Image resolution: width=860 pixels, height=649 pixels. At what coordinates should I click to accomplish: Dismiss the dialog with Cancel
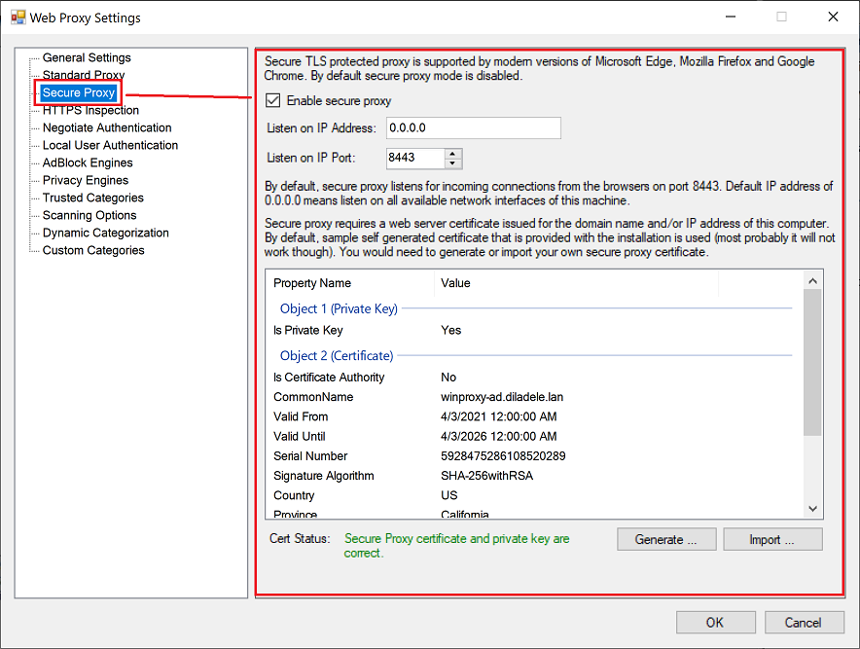coord(804,623)
